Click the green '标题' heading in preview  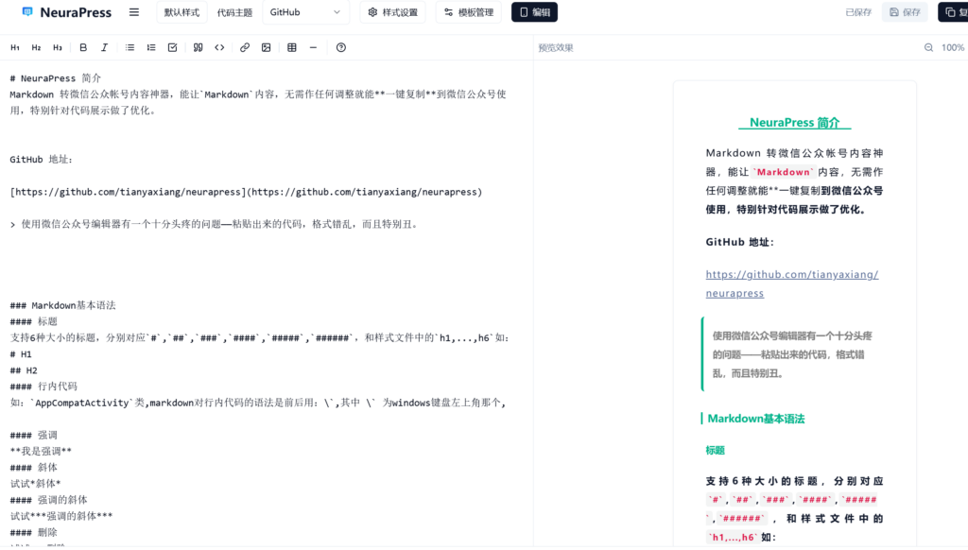point(715,451)
